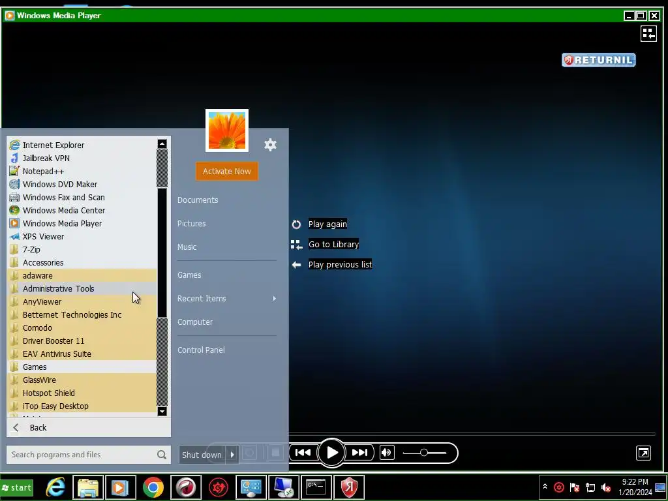The height and width of the screenshot is (501, 668).
Task: Expand the Hotspot Shield folder
Action: [82, 393]
